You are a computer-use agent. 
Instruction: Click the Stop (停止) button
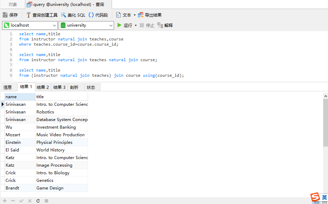pyautogui.click(x=147, y=25)
